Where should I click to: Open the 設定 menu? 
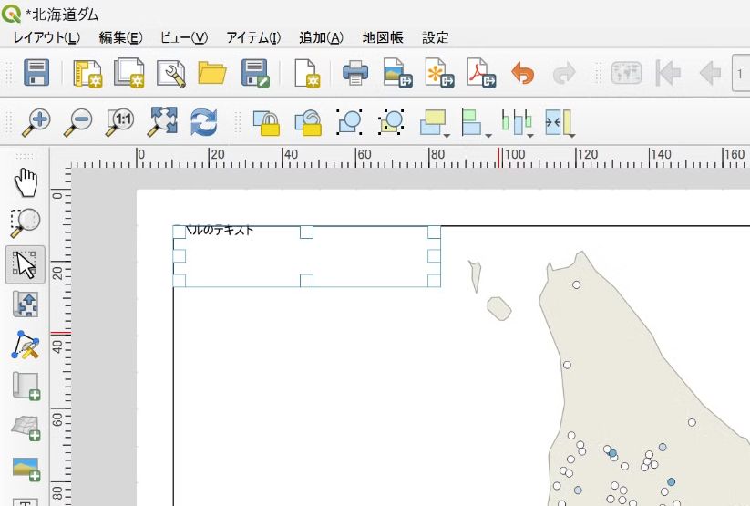(436, 37)
